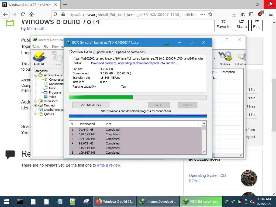The image size is (276, 207).
Task: Click the Tell a Friend toolbar icon
Action: click(x=240, y=58)
